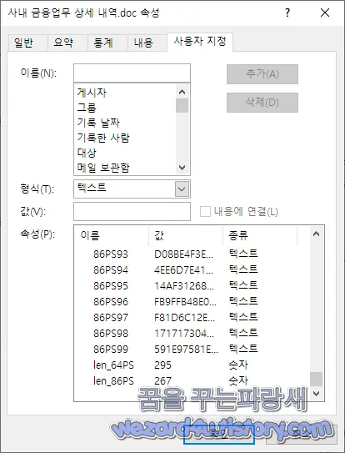
Task: Click name list scroll up arrow
Action: tap(182, 92)
